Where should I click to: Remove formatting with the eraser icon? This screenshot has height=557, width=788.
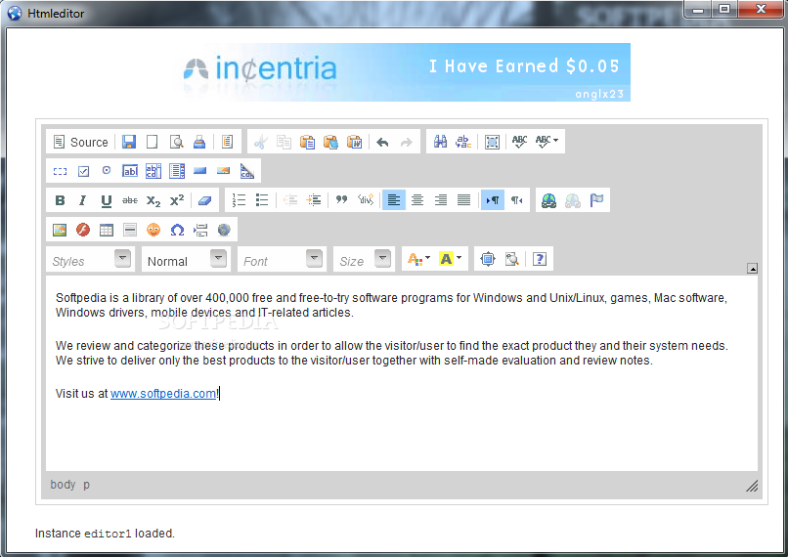point(204,200)
